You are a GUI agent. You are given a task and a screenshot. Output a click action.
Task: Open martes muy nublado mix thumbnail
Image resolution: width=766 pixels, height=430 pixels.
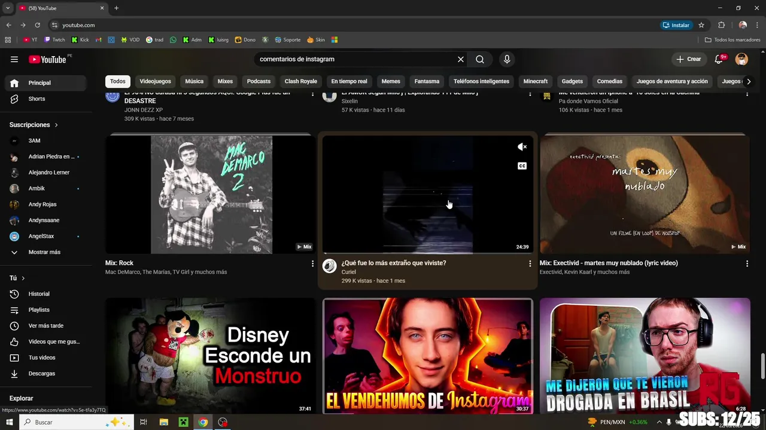point(645,195)
